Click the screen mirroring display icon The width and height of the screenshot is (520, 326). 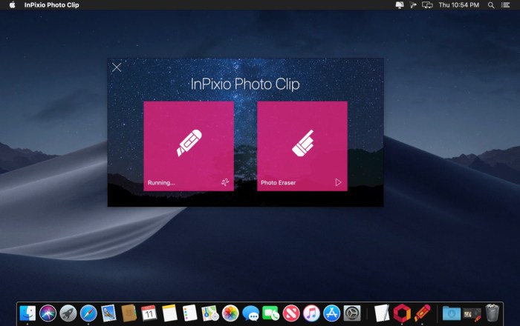[427, 5]
